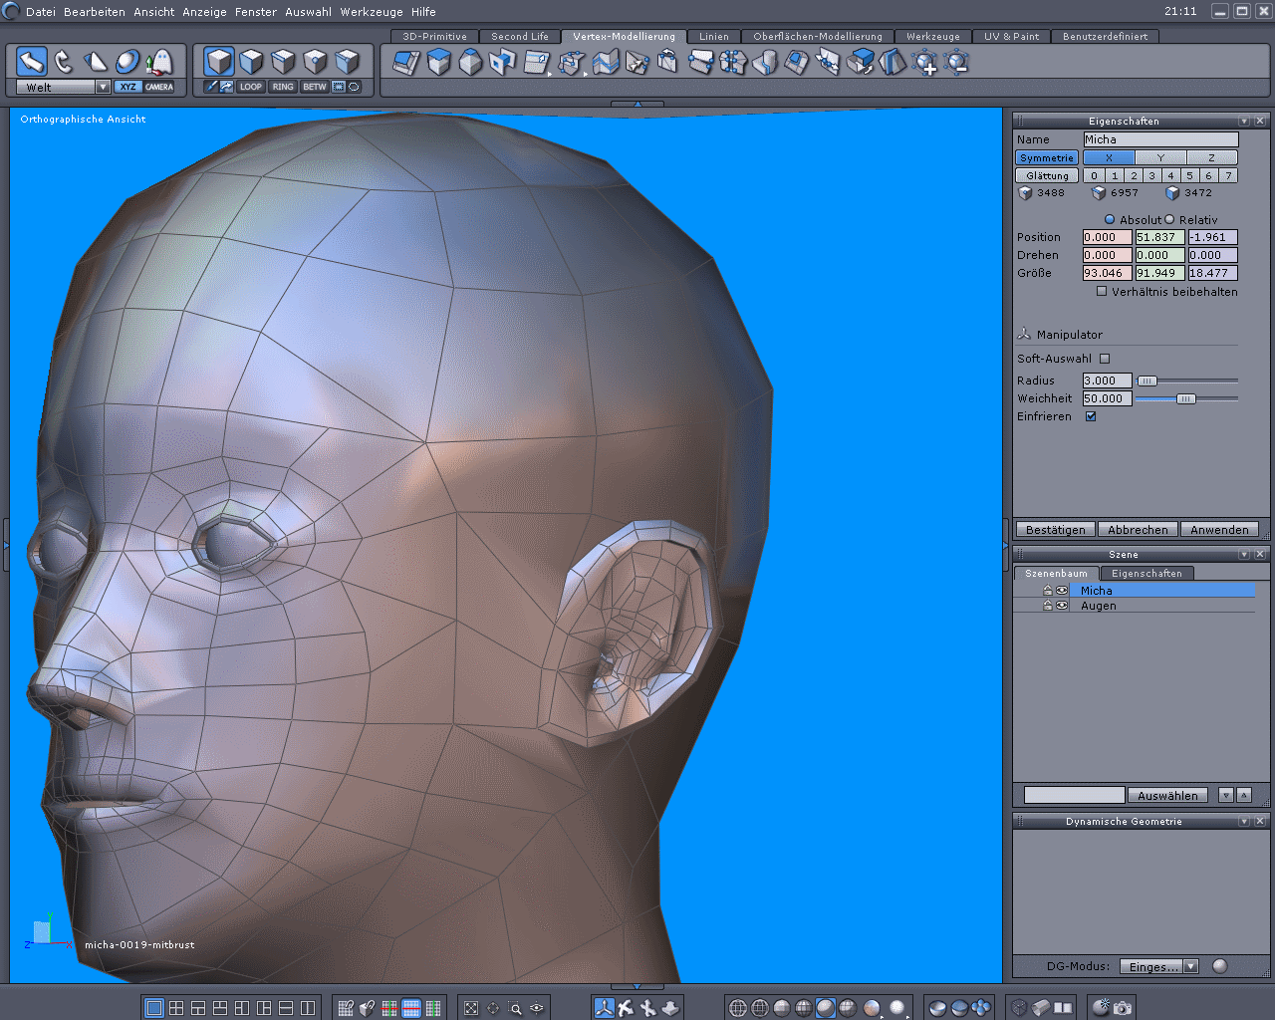Toggle the Einfrieren checkbox

[x=1091, y=416]
